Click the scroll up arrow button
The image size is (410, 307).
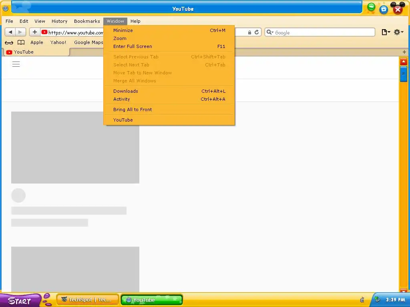pyautogui.click(x=404, y=62)
